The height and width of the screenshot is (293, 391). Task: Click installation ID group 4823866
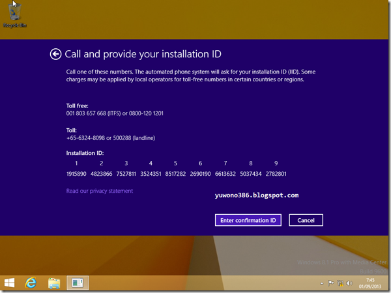101,174
